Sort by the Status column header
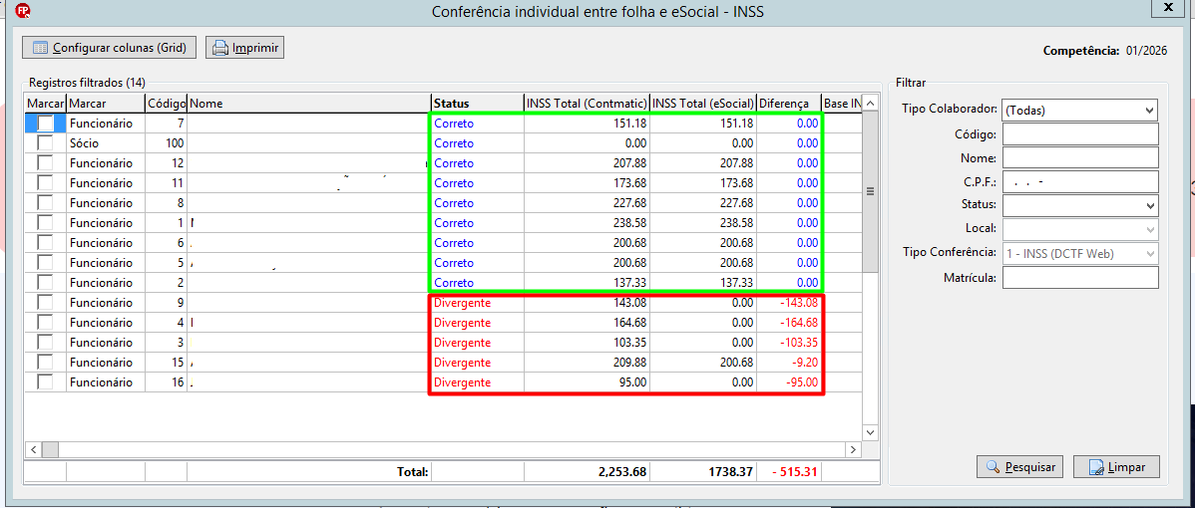The image size is (1195, 508). click(477, 103)
